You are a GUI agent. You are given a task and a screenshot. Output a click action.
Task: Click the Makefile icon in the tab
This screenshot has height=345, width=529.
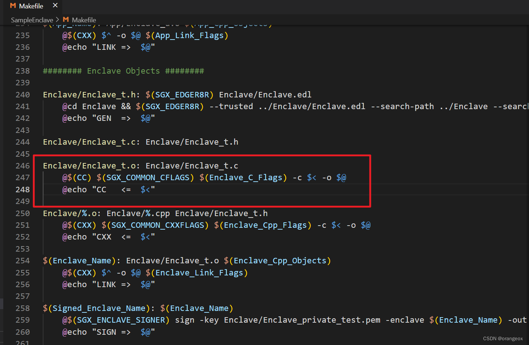coord(13,6)
